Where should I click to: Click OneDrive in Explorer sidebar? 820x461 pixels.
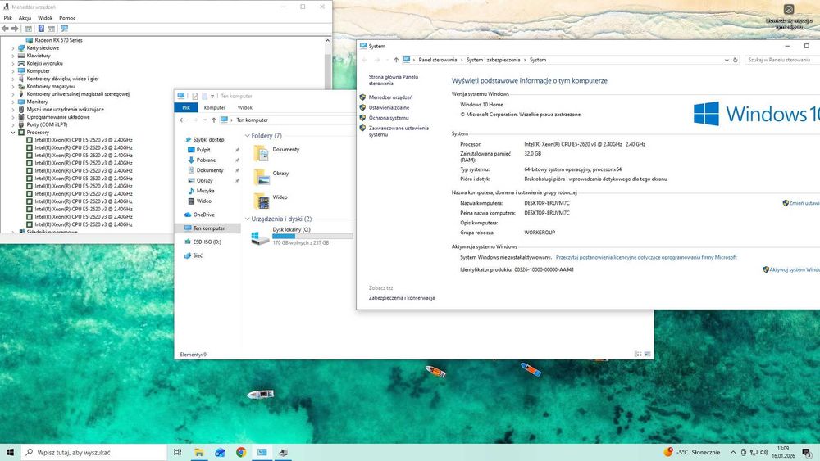(203, 215)
